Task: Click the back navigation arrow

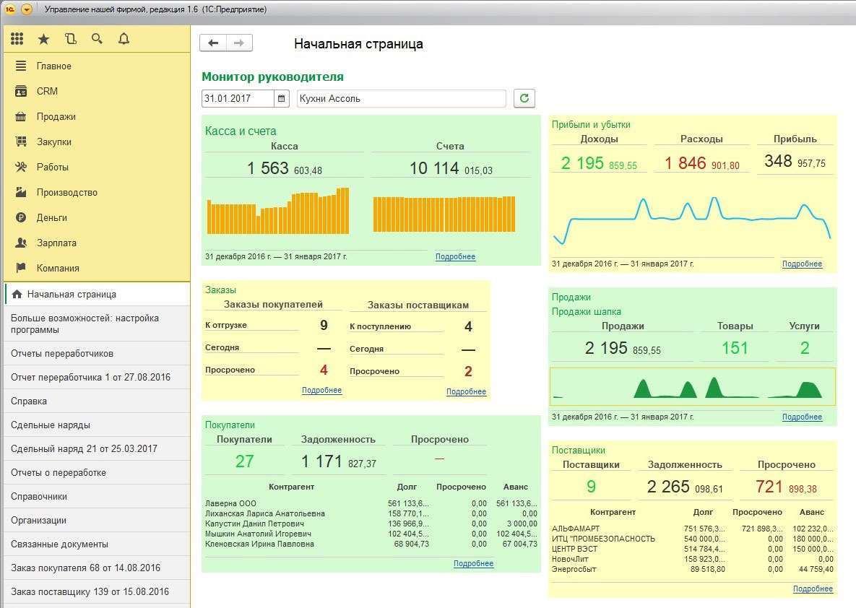Action: (x=213, y=43)
